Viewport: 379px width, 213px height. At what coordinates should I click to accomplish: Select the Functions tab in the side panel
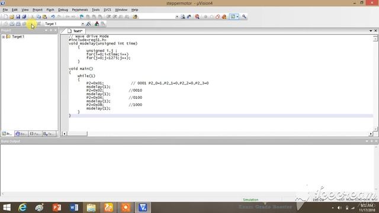[x=35, y=134]
